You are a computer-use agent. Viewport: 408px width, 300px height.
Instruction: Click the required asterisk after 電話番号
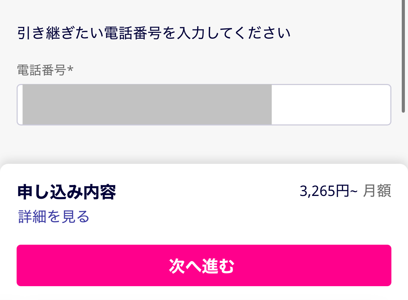coord(70,70)
